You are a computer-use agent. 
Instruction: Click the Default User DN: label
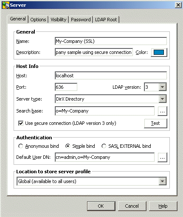tap(34, 157)
